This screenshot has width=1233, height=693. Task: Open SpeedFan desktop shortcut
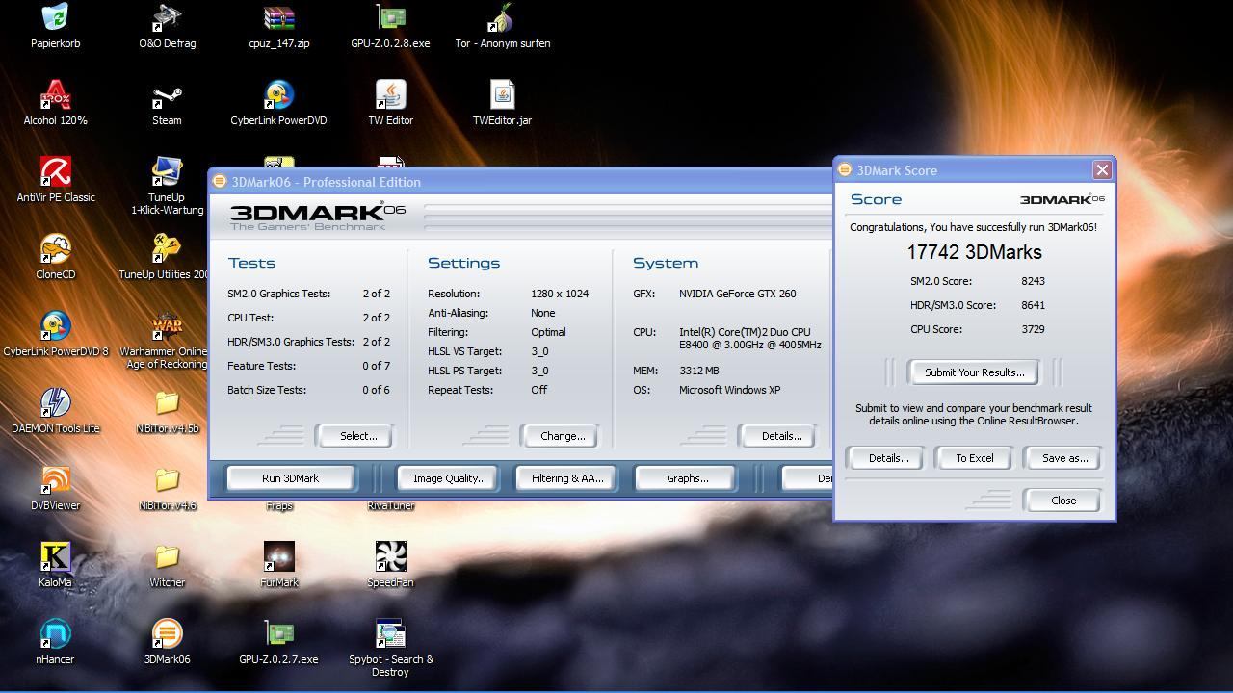(390, 557)
